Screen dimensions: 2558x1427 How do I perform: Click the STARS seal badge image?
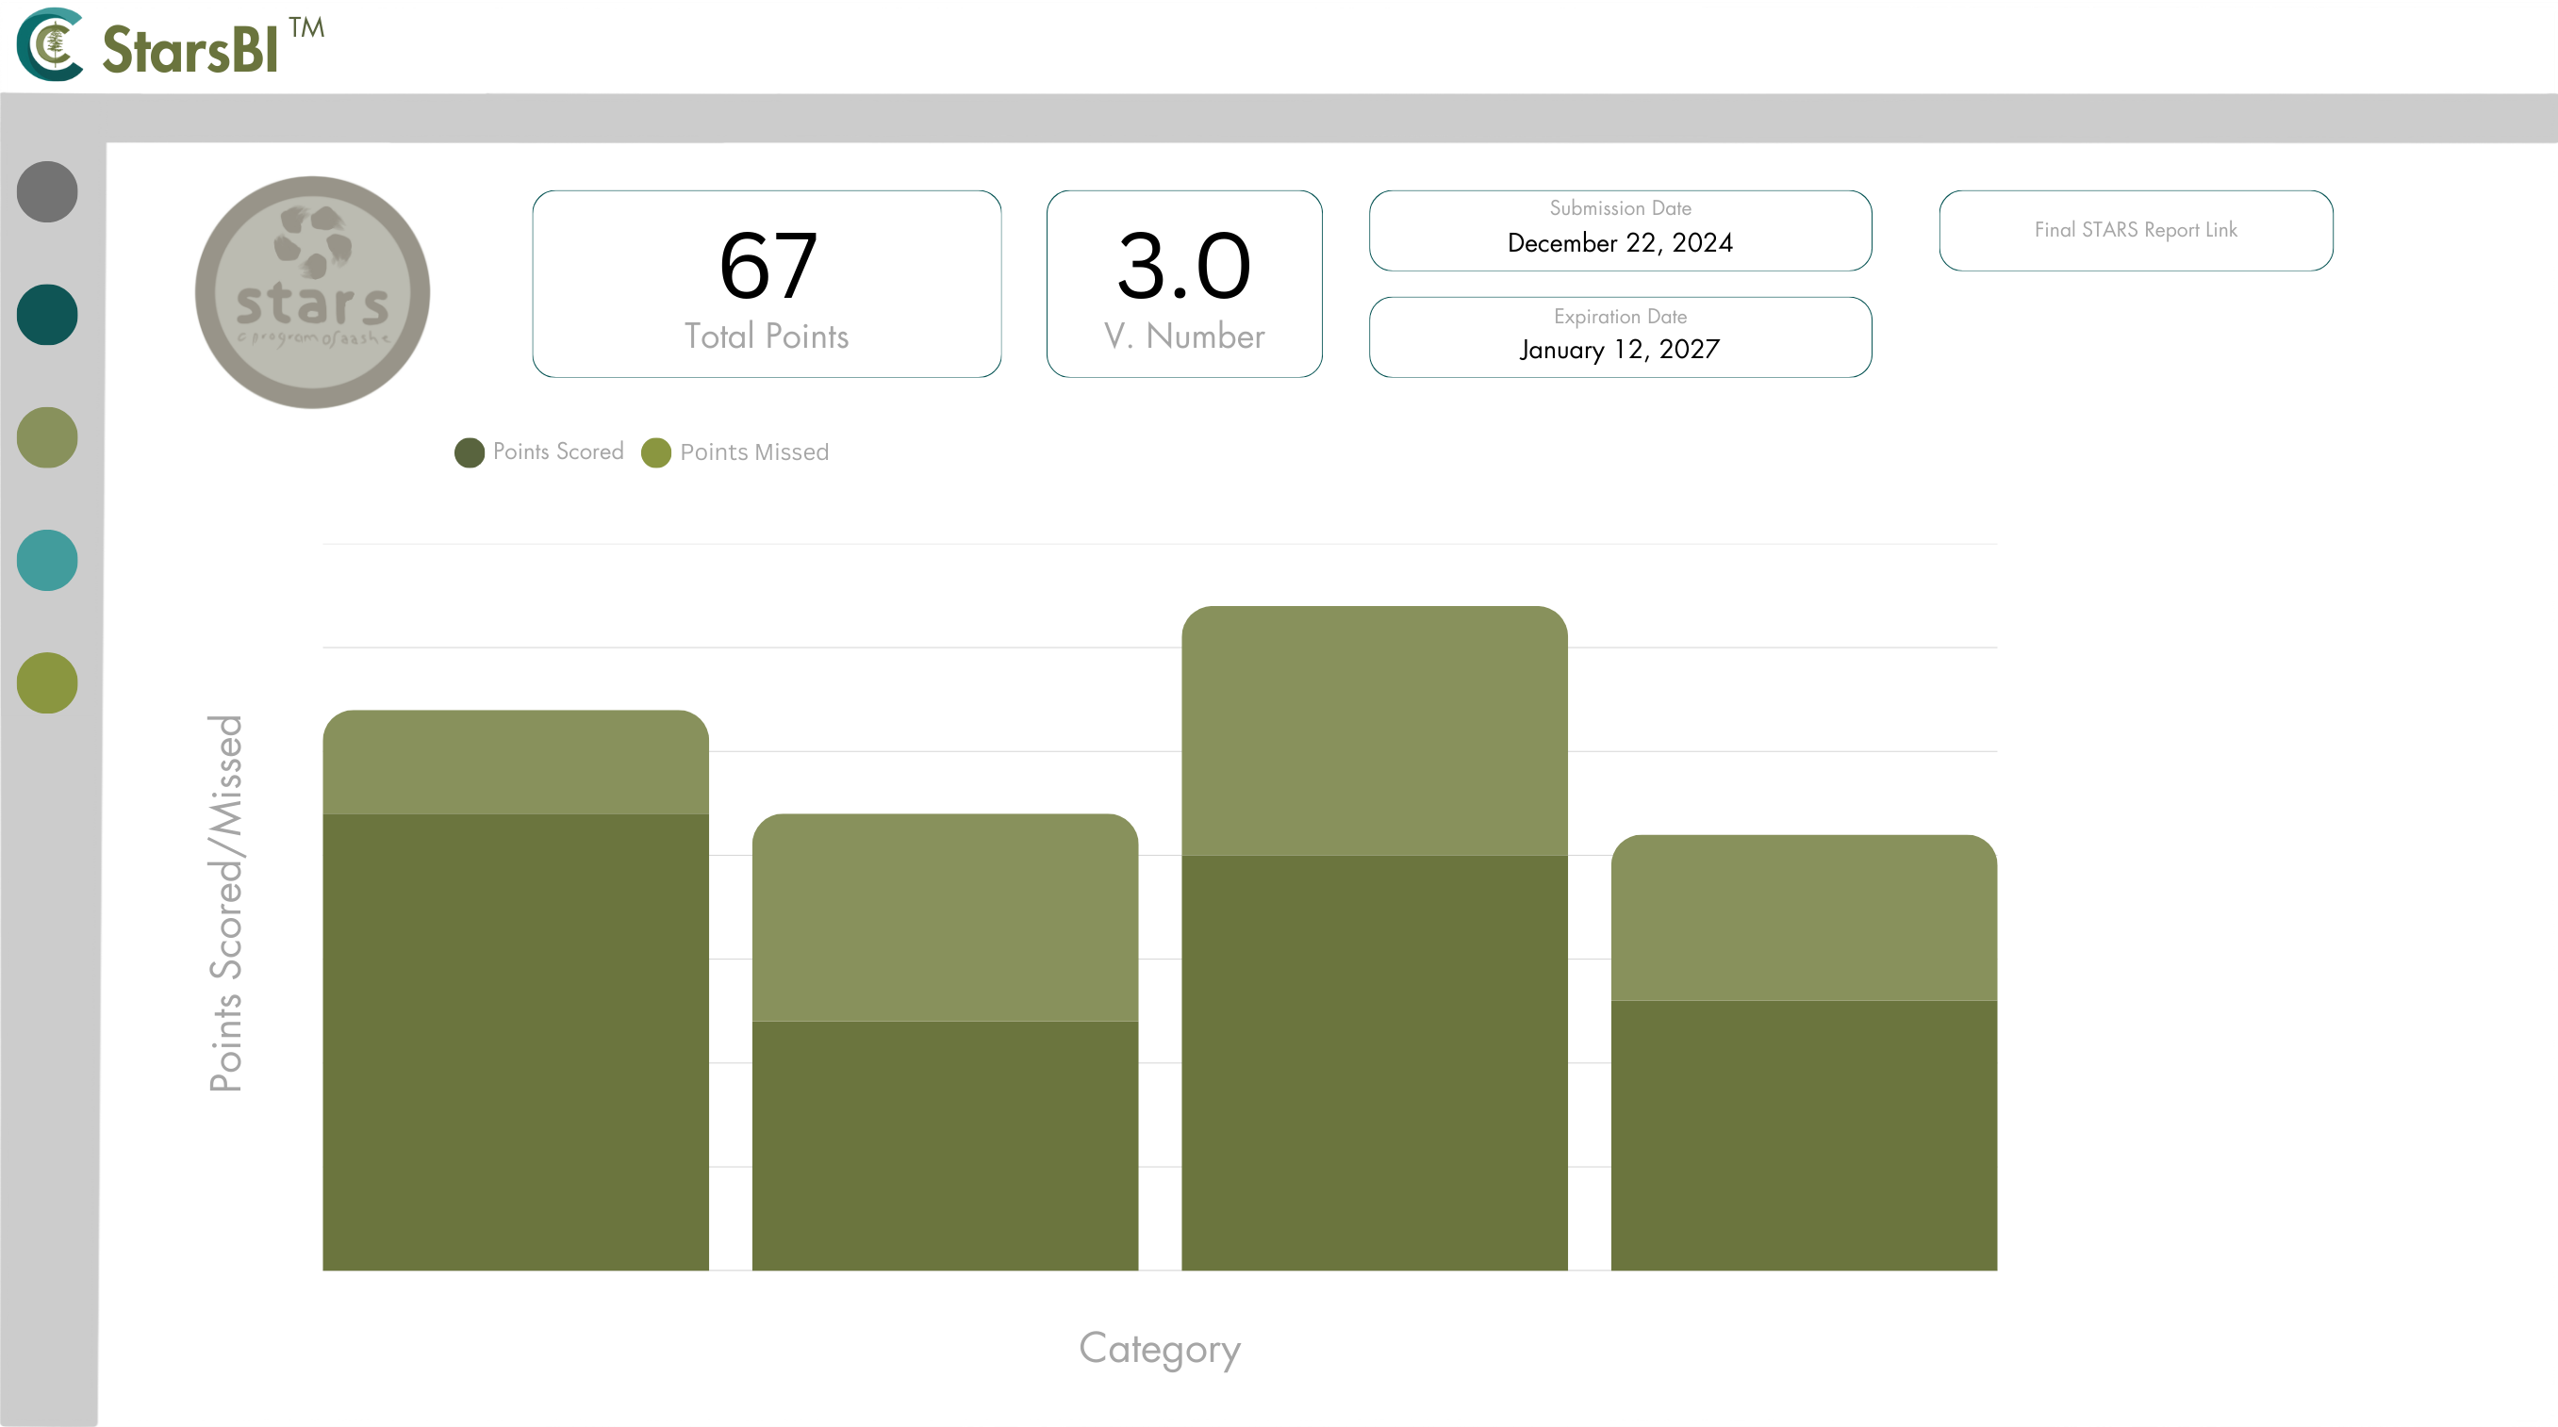coord(313,293)
